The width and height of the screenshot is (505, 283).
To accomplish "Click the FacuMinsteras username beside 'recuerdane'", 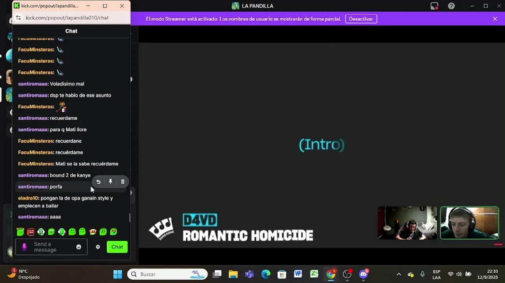I will (x=36, y=141).
